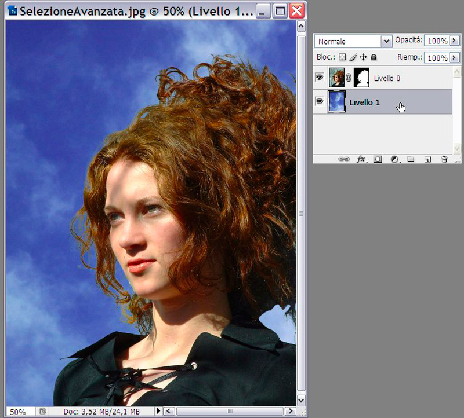Open the Riemp. fill slider arrow

pos(454,57)
